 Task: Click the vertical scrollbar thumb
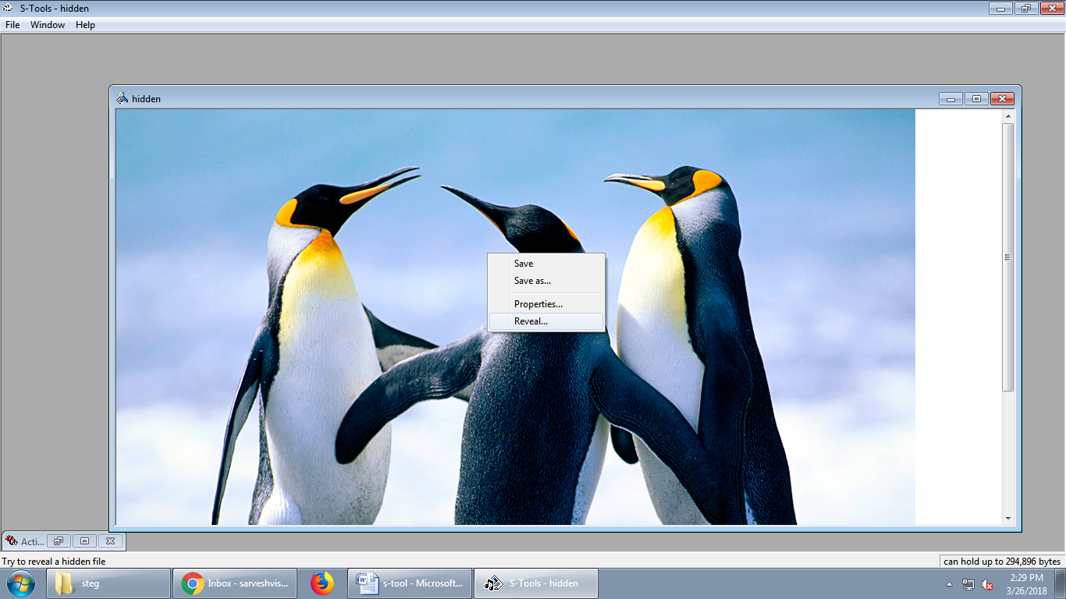point(1007,257)
